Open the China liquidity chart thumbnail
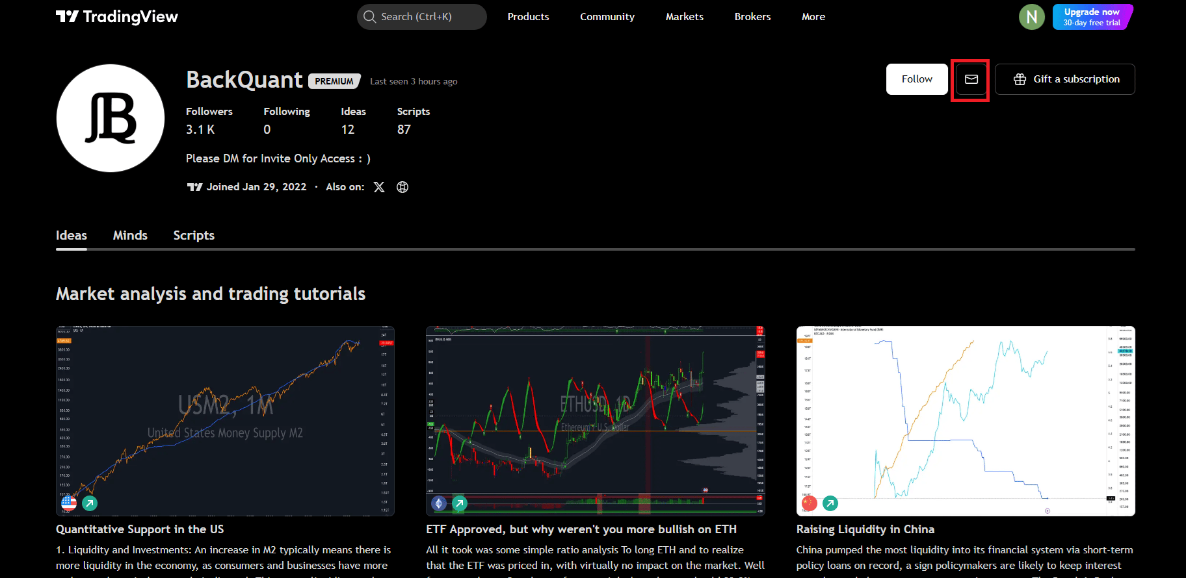Screen dimensions: 1186x578 966,421
